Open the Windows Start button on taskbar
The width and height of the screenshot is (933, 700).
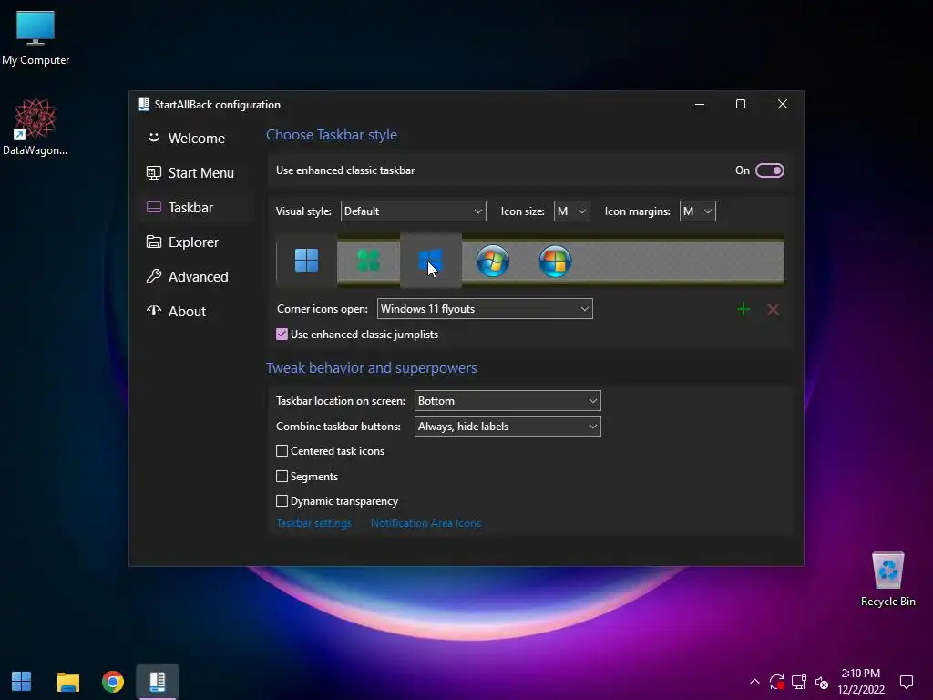pos(22,682)
